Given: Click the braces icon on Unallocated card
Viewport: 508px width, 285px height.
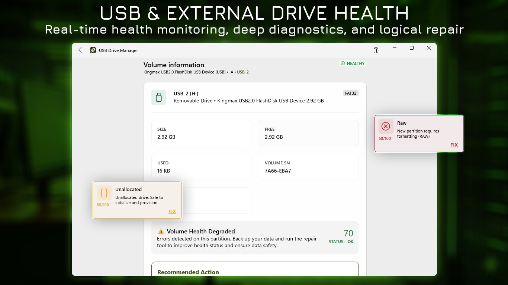Looking at the screenshot, I should pyautogui.click(x=104, y=193).
